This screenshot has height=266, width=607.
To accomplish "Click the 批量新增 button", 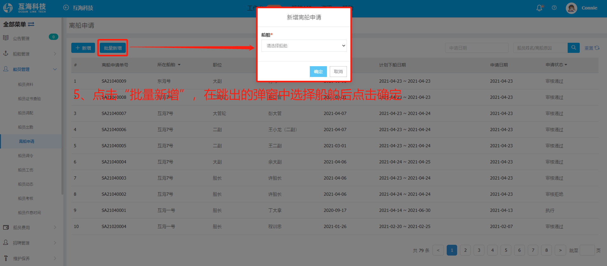I will [x=113, y=48].
